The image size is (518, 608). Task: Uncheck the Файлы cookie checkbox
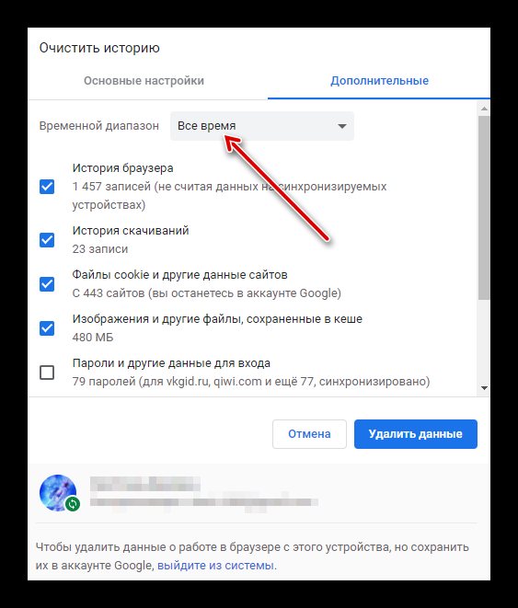click(47, 284)
